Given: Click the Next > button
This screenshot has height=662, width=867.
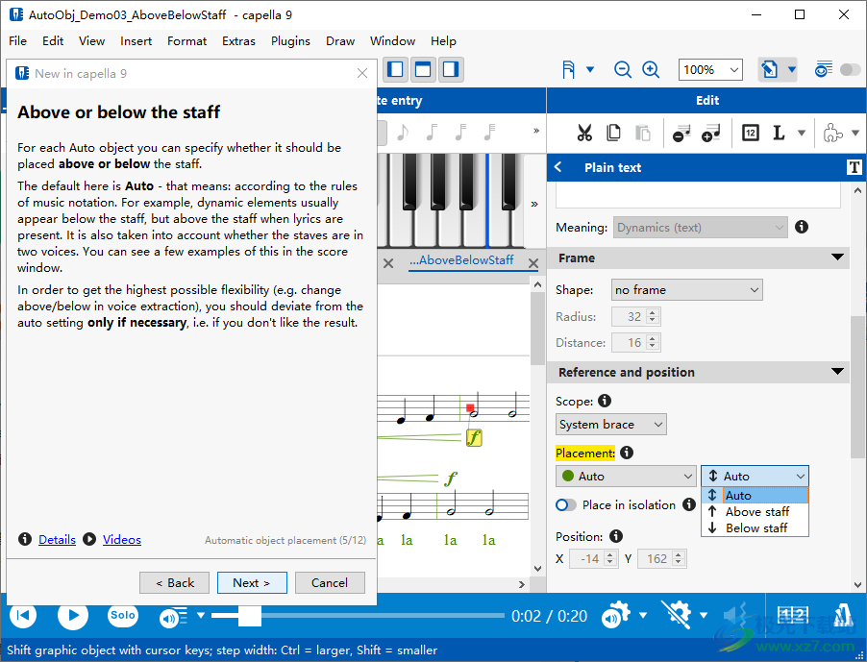Looking at the screenshot, I should click(x=251, y=582).
